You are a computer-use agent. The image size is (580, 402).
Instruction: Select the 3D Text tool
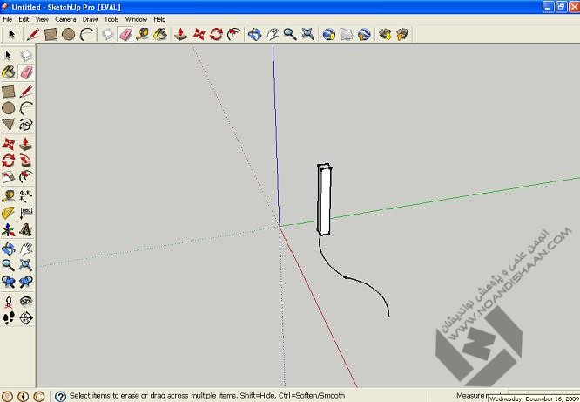[26, 230]
